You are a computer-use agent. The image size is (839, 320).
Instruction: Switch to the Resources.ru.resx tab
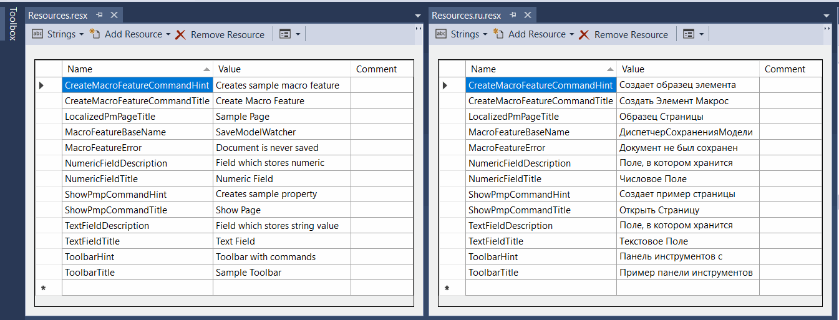point(467,15)
